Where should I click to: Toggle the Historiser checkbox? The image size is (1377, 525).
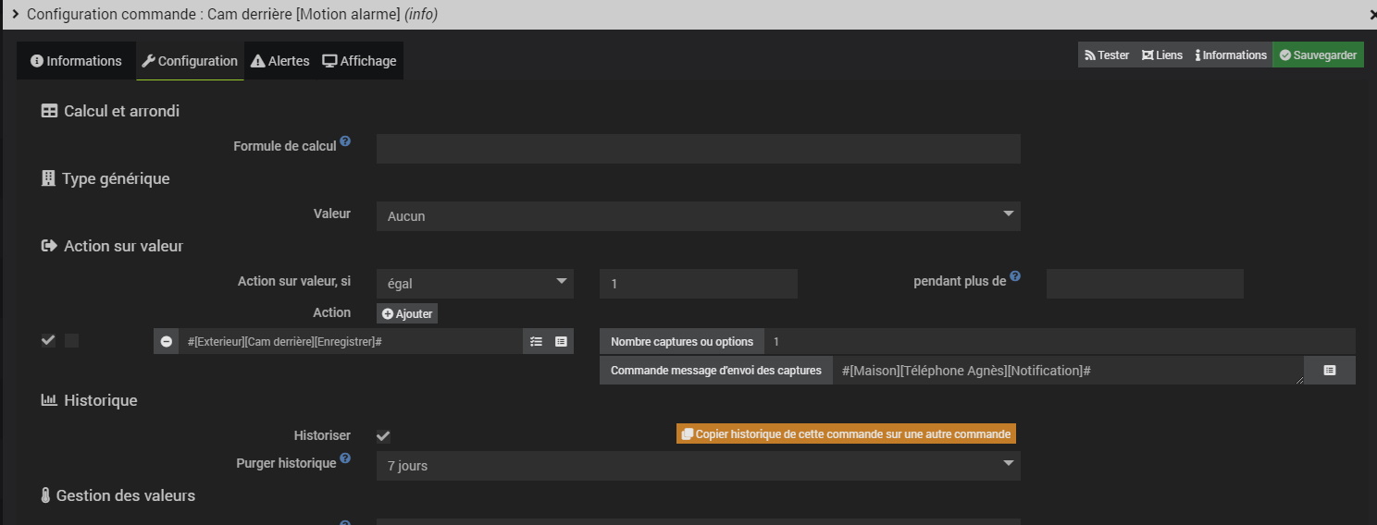pos(383,436)
